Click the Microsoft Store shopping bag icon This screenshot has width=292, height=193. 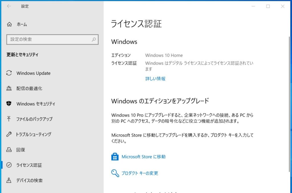tap(115, 157)
